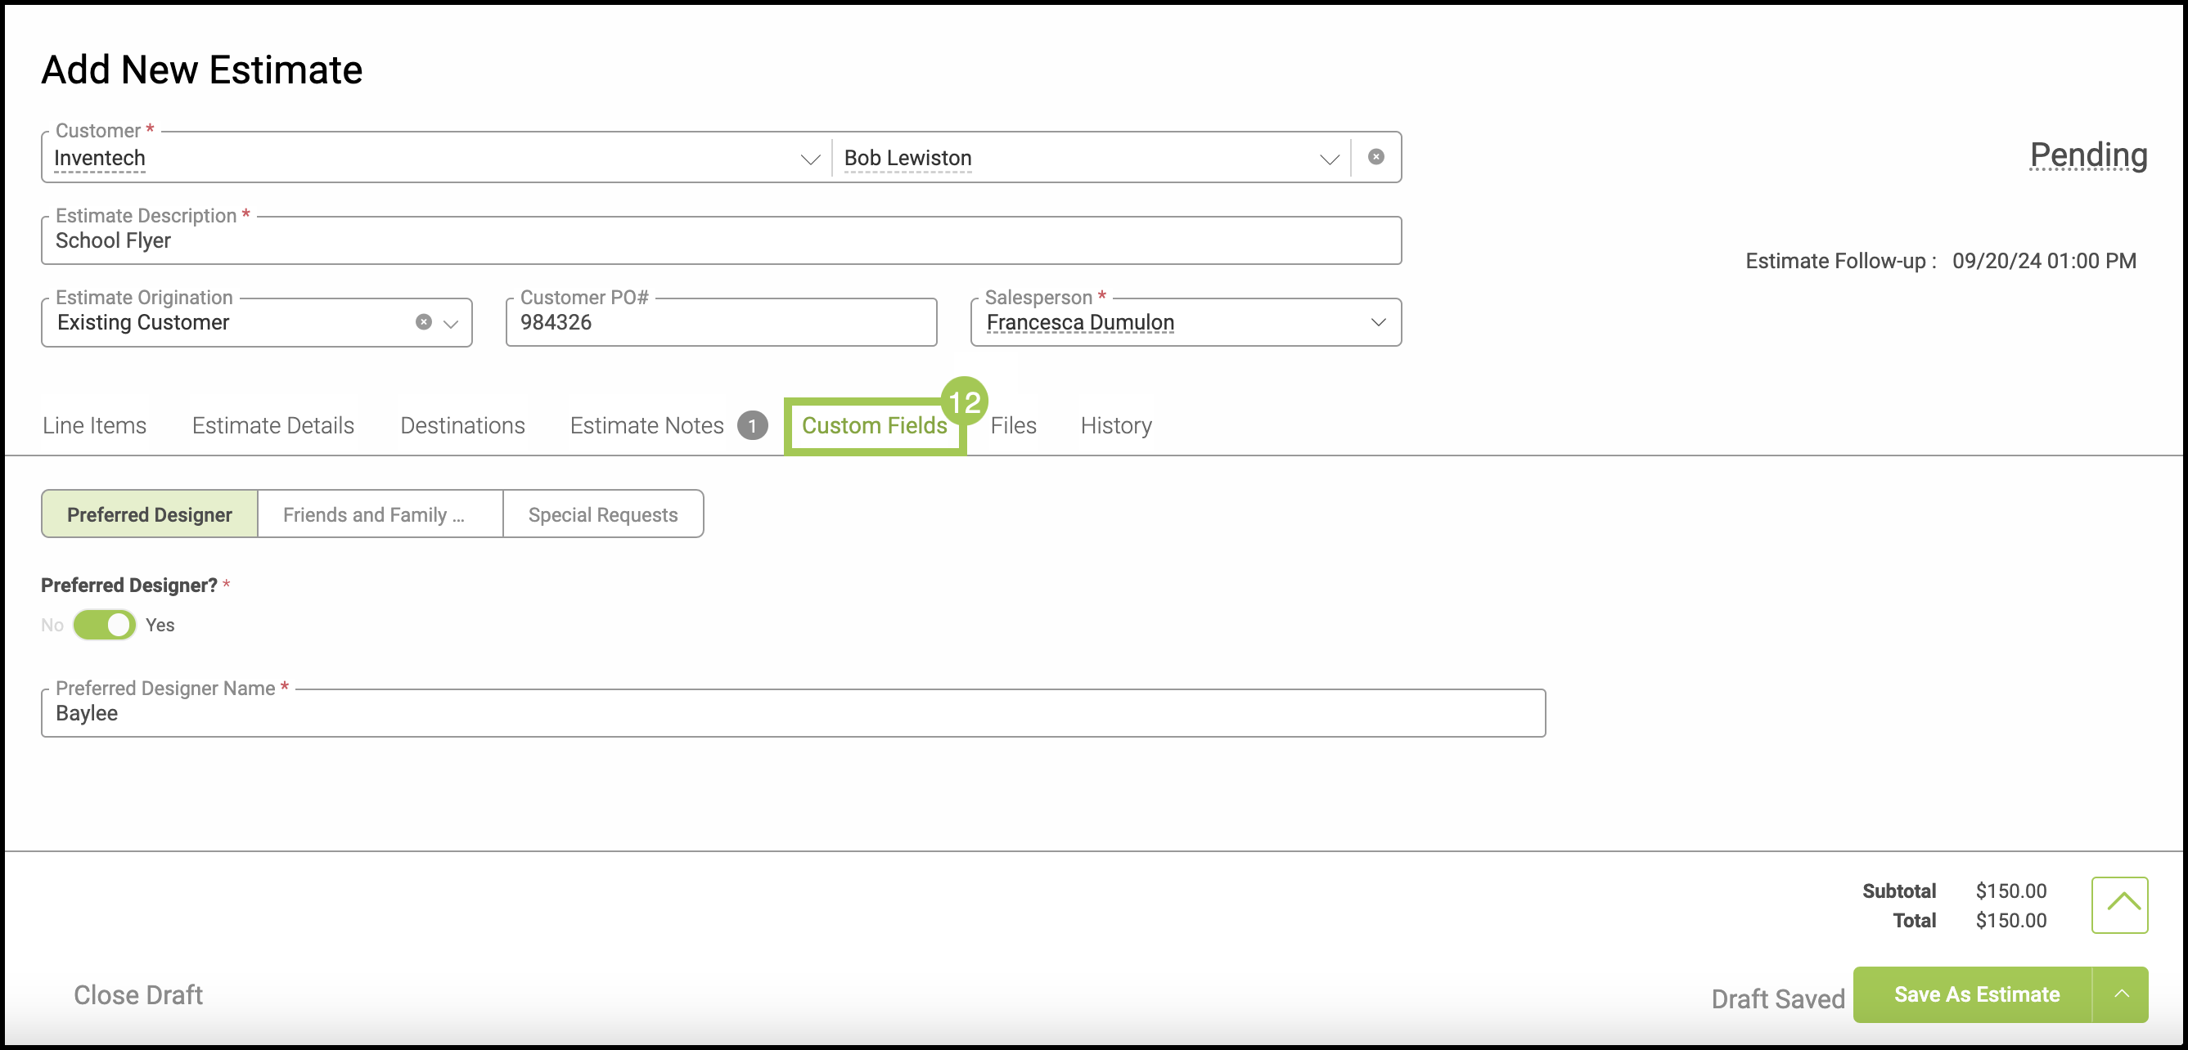Viewport: 2188px width, 1050px height.
Task: Open the Files tab
Action: [x=1012, y=425]
